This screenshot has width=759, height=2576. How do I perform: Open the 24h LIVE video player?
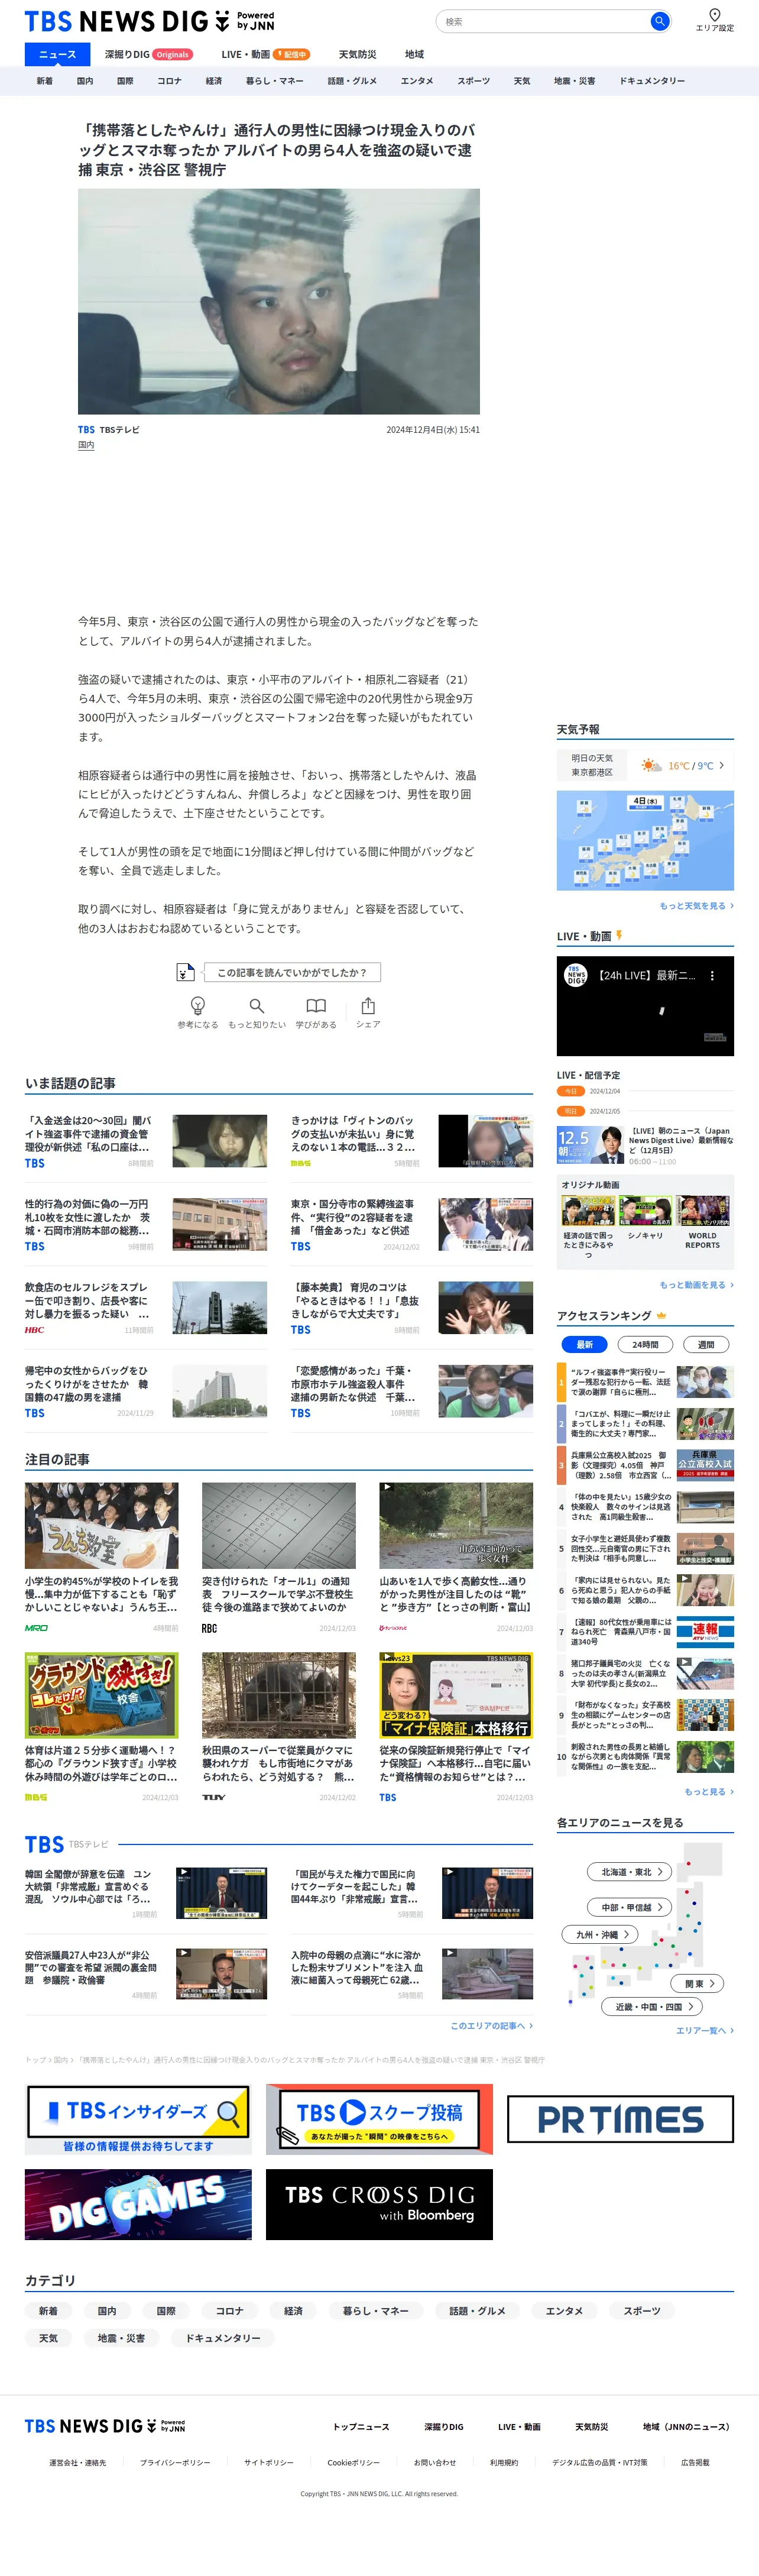[645, 1006]
